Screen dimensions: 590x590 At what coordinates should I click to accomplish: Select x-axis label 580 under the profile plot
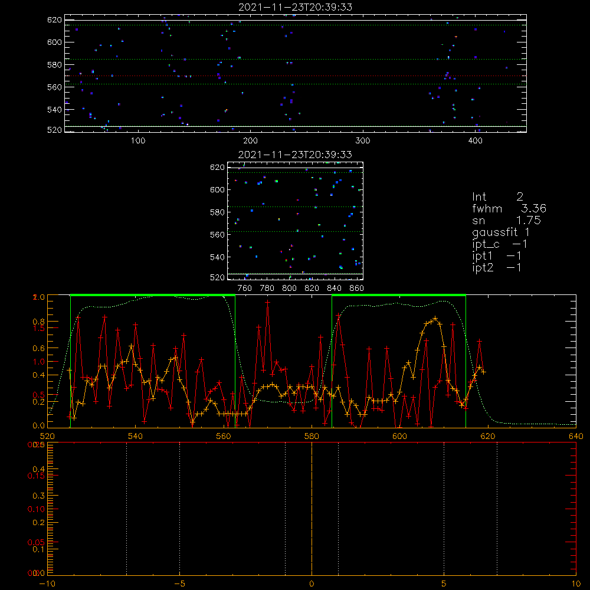click(x=312, y=437)
